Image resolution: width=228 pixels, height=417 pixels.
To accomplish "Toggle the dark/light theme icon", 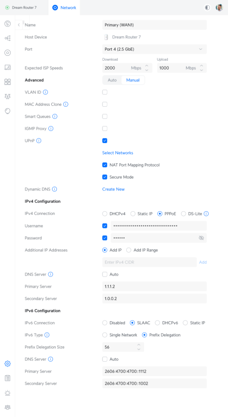I will tap(207, 8).
